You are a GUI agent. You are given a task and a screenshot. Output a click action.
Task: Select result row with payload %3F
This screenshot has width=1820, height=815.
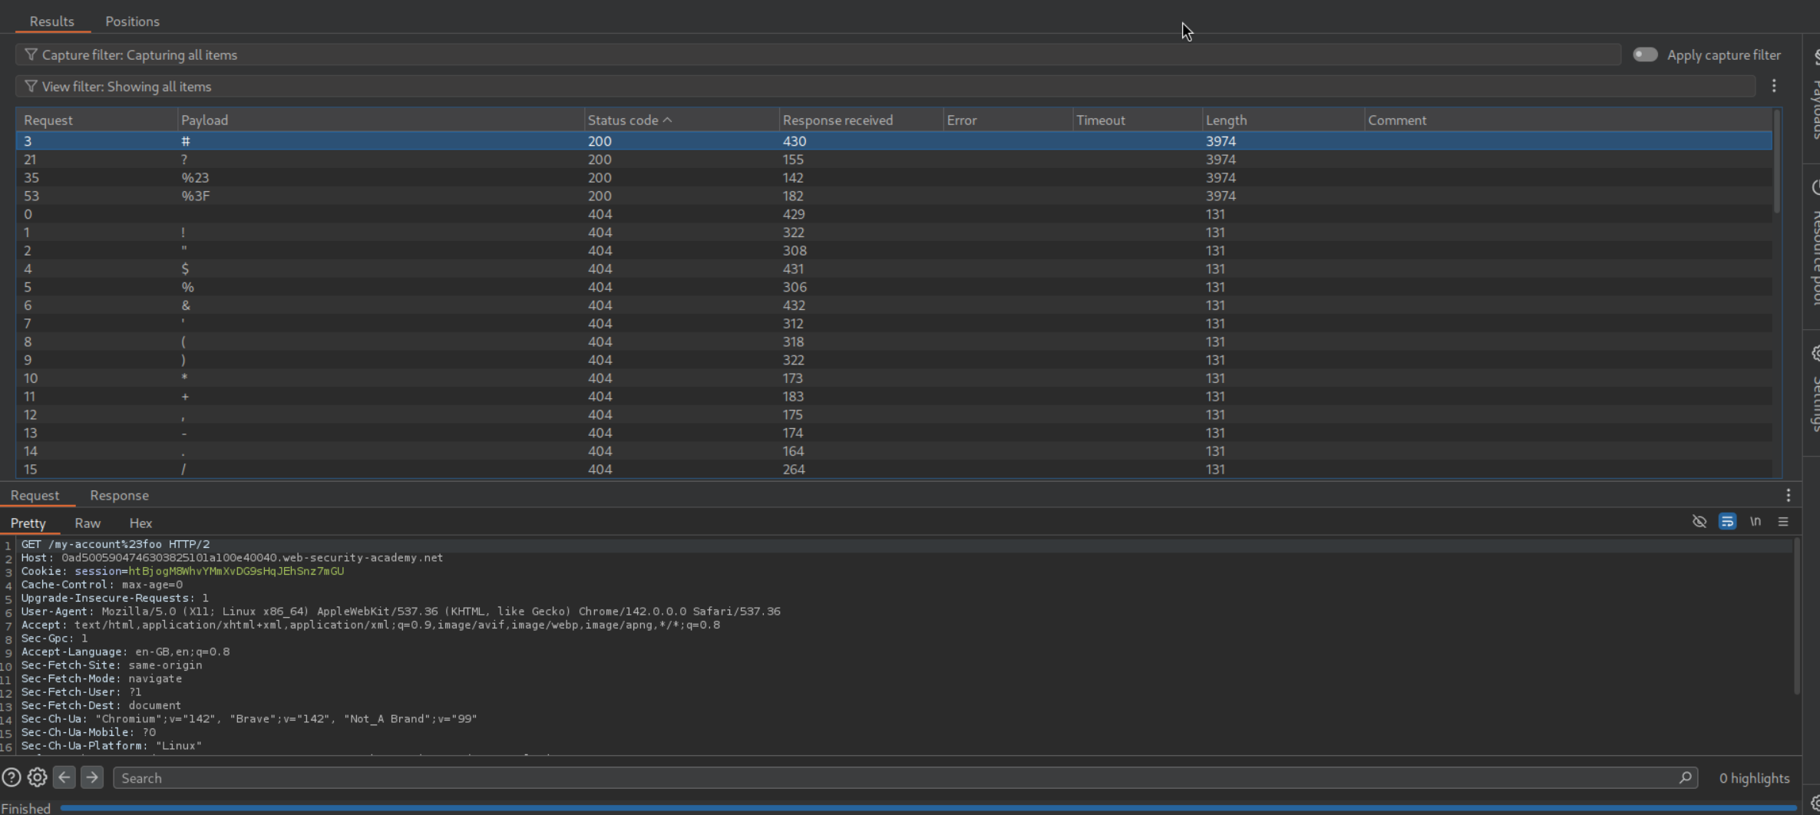(196, 196)
